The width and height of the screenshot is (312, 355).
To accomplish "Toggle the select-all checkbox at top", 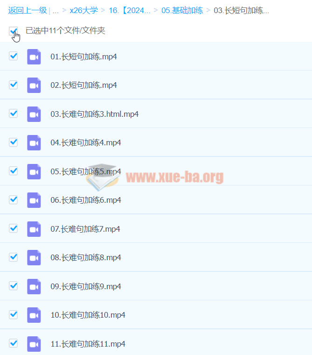I will [14, 31].
